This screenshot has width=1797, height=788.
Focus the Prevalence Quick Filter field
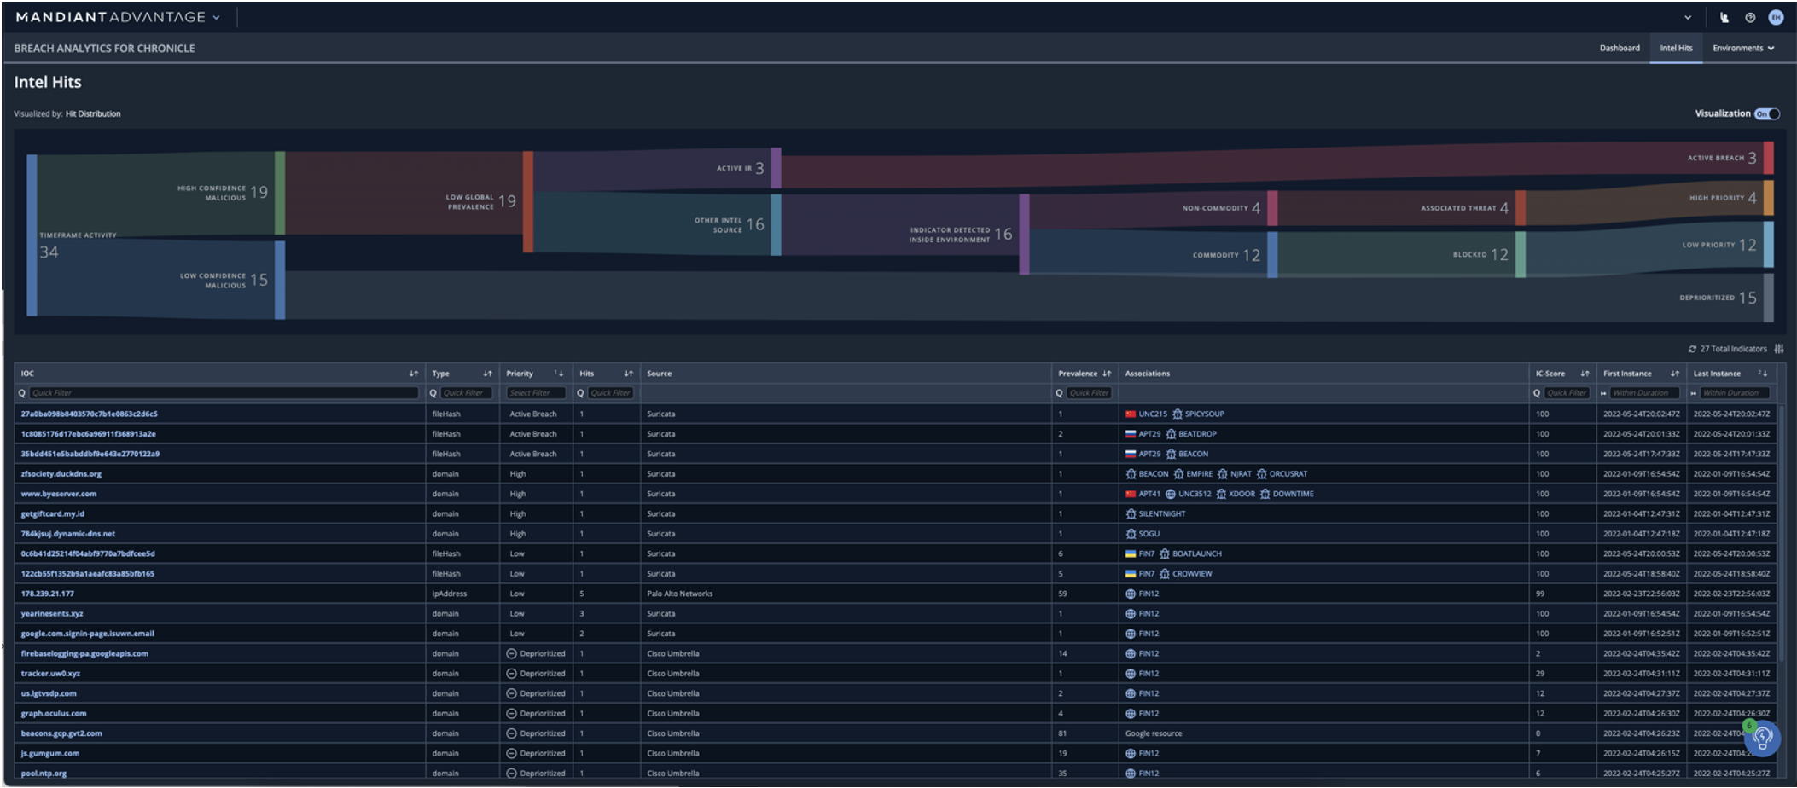click(1090, 393)
